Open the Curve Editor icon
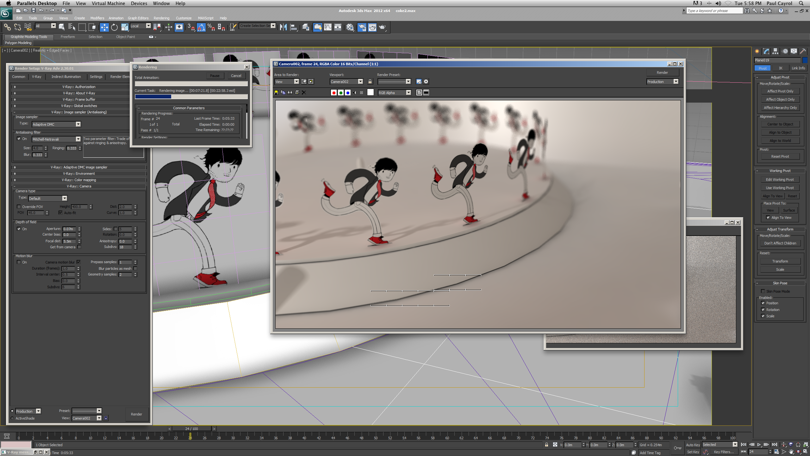This screenshot has height=456, width=810. pos(328,27)
